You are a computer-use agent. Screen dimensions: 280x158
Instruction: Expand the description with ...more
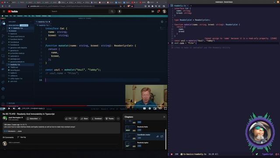(19, 131)
